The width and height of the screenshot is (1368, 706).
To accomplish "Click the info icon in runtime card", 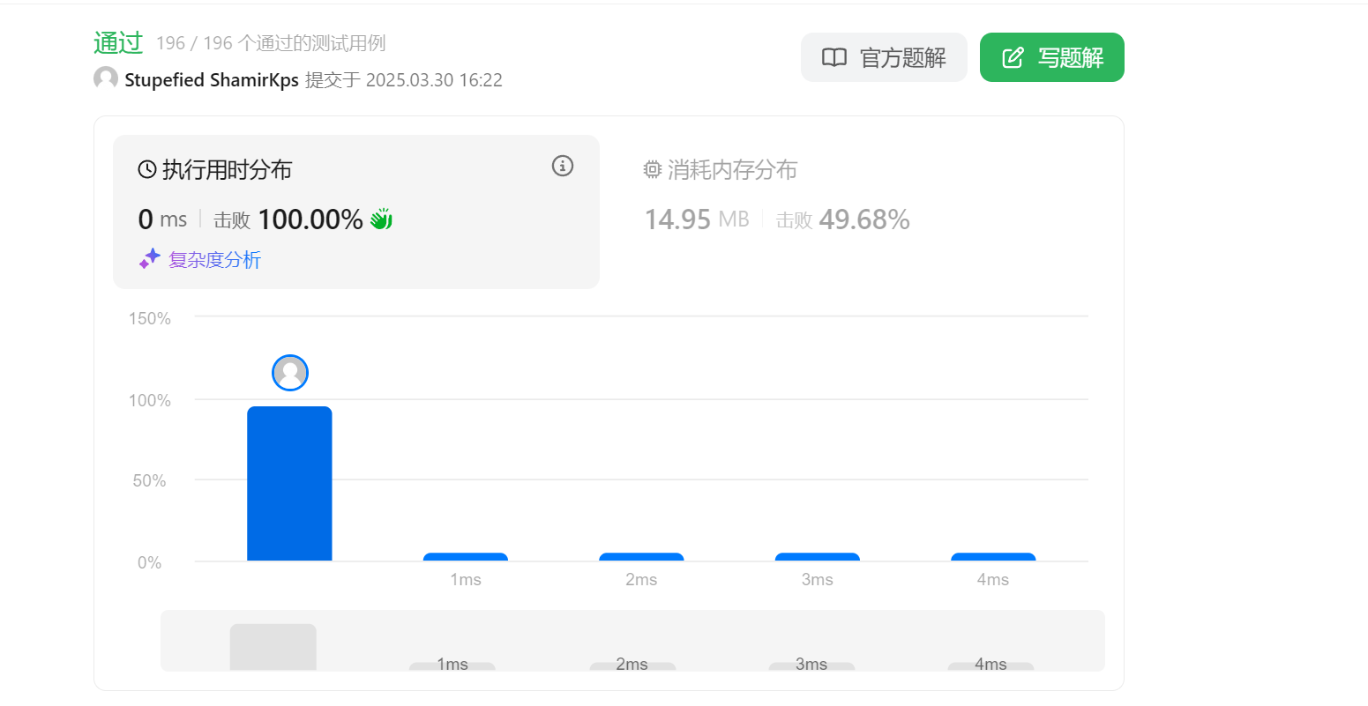I will [563, 166].
